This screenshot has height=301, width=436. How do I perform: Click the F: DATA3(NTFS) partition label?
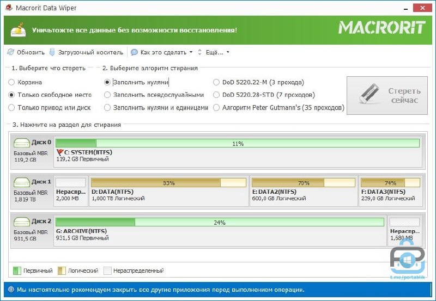point(383,192)
